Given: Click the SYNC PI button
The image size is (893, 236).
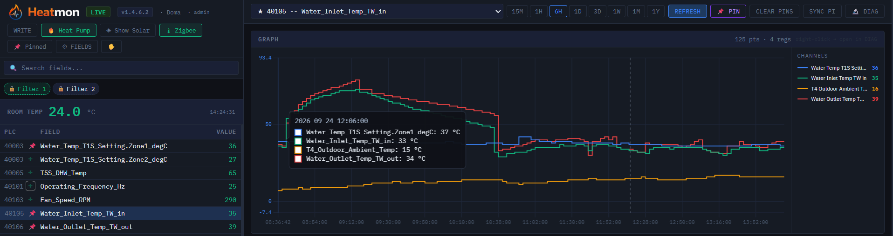Looking at the screenshot, I should point(822,11).
